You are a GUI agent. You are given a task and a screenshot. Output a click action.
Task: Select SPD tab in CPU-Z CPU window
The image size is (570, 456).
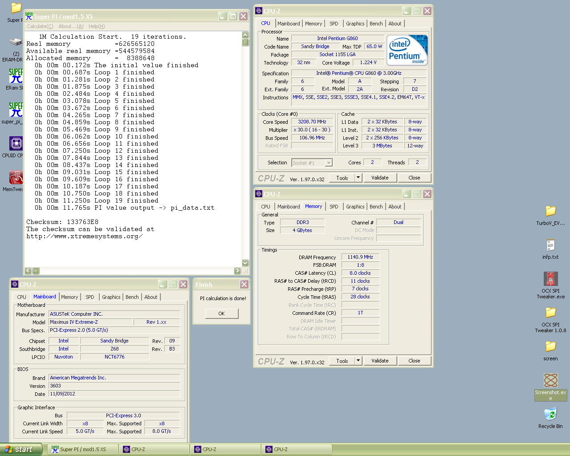coord(334,24)
